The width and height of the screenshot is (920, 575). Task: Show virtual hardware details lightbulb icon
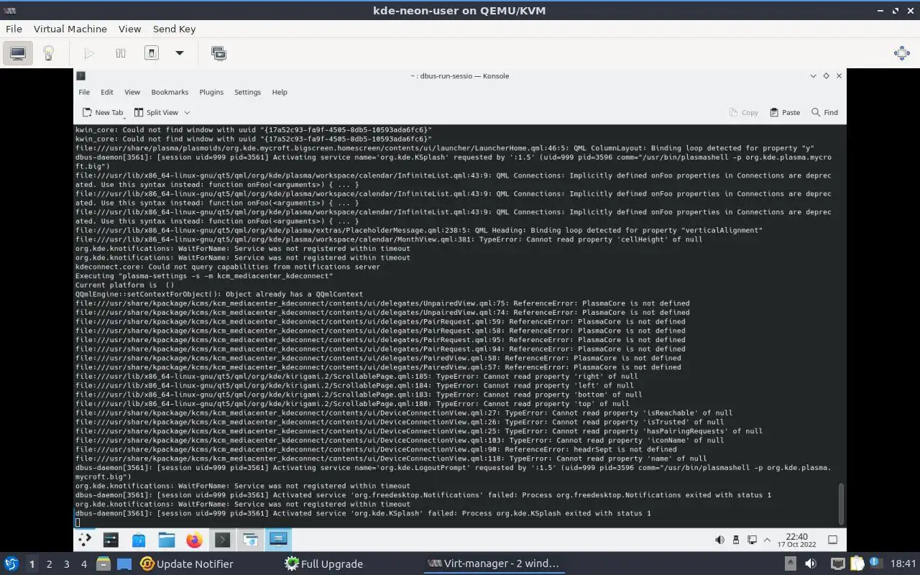pos(48,53)
